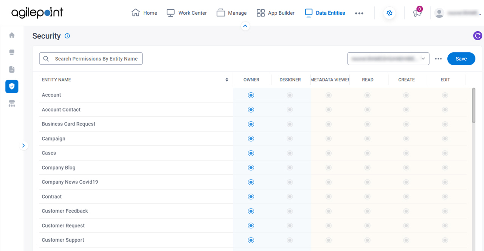Click the ENTITY NAME column header
The width and height of the screenshot is (484, 251).
click(x=56, y=80)
